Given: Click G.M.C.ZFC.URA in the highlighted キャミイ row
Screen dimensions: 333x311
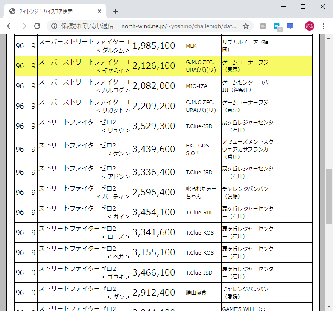Looking at the screenshot, I should [201, 66].
